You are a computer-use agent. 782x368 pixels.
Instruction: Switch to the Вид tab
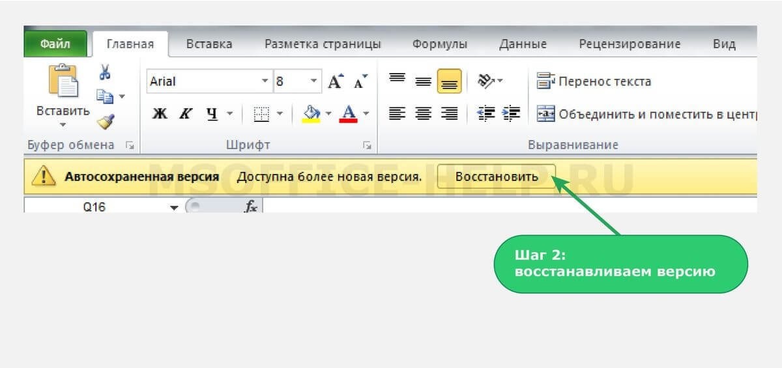724,44
